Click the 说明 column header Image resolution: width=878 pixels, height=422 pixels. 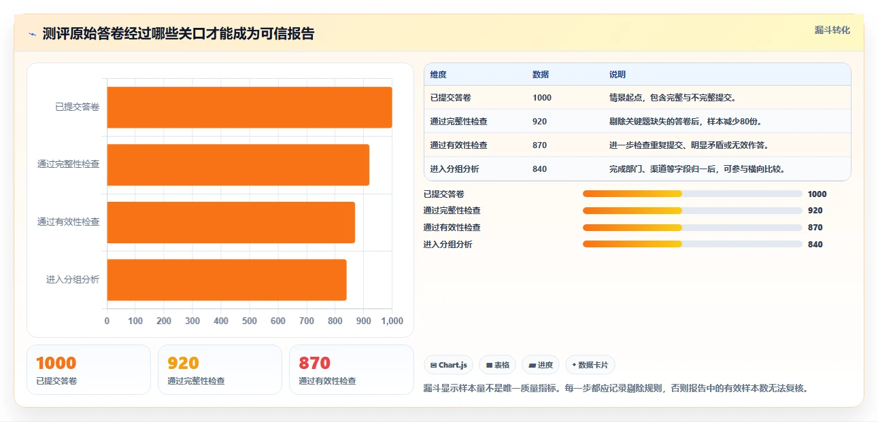point(618,75)
